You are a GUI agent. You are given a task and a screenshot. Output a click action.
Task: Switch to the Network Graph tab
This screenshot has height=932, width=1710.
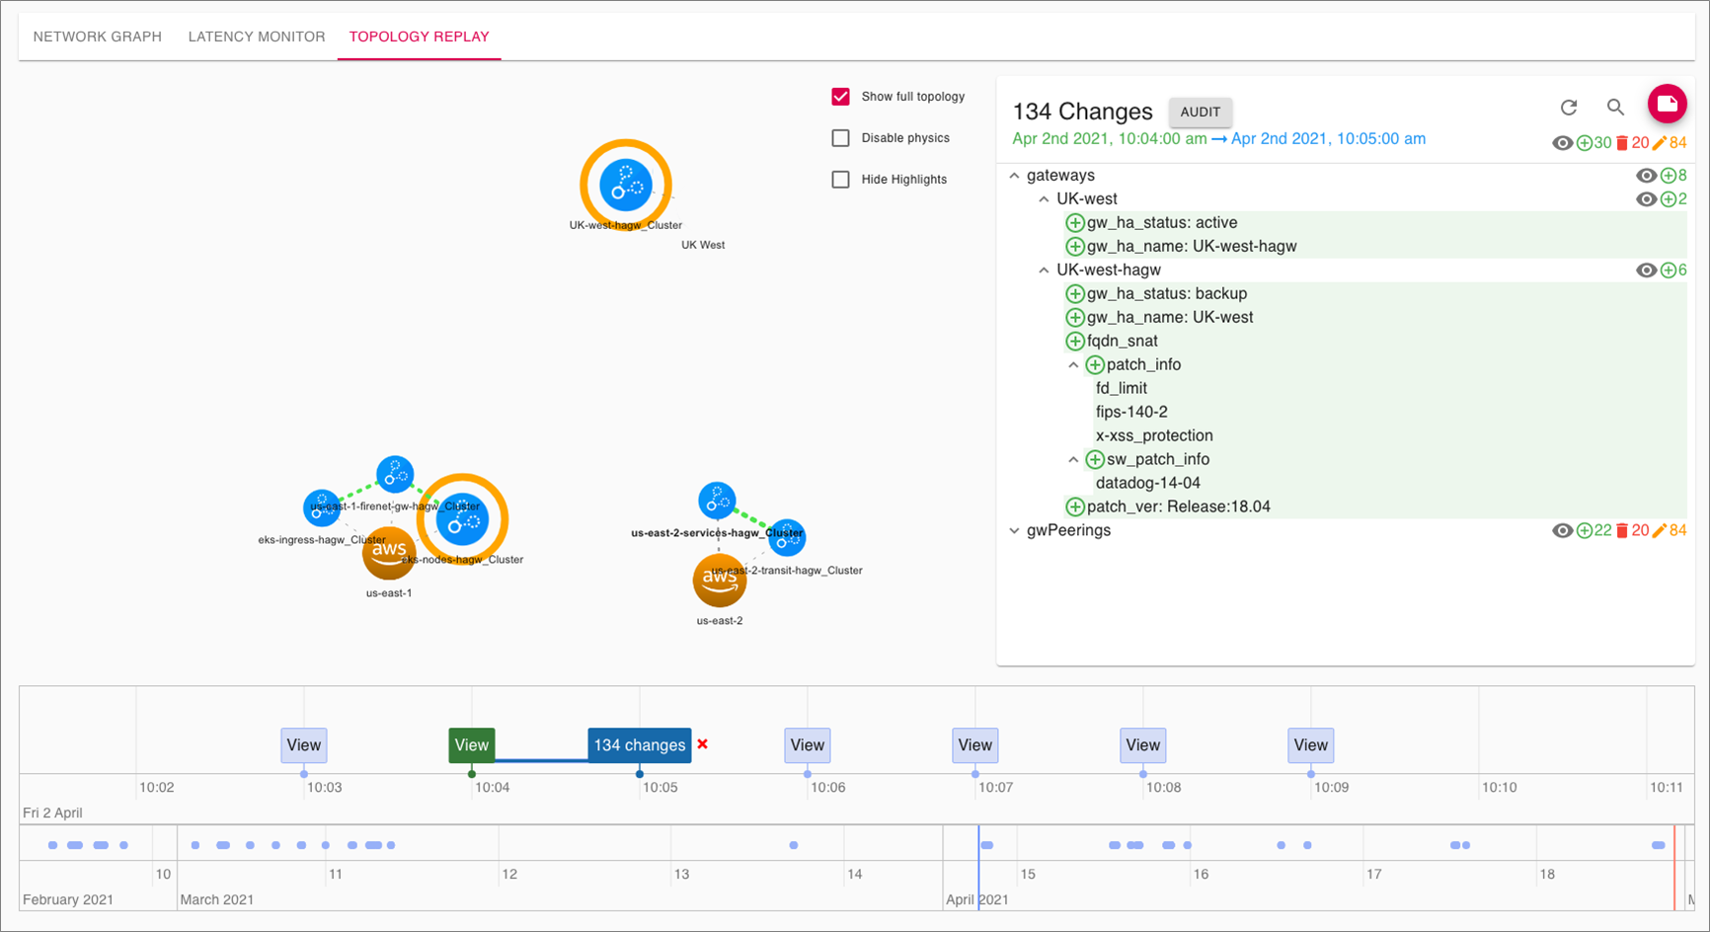tap(98, 37)
